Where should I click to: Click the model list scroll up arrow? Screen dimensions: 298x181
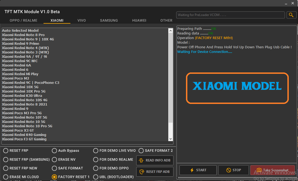170,31
